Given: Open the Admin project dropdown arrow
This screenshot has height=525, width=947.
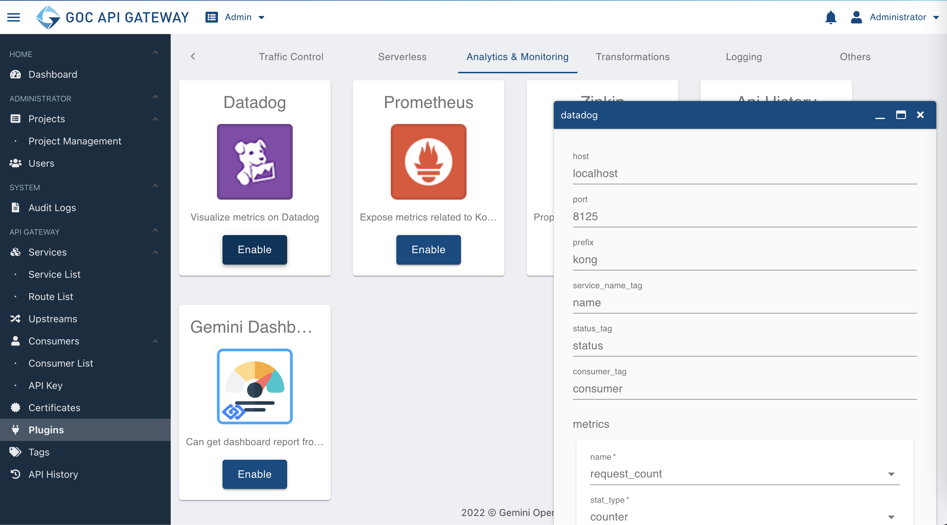Looking at the screenshot, I should click(x=261, y=17).
